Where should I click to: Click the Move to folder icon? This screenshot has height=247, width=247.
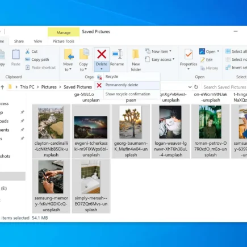(69, 55)
